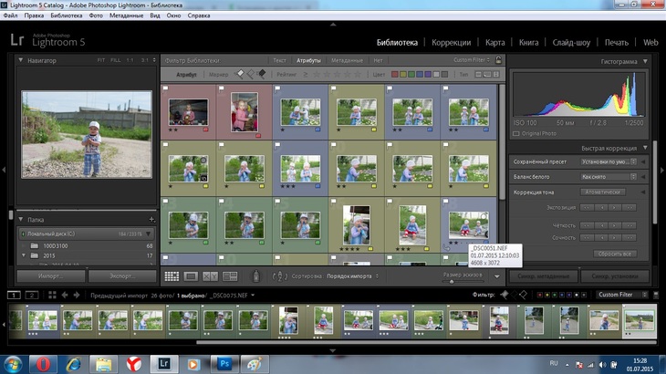Viewport: 666px width, 374px height.
Task: Click the Экспорт button
Action: pos(122,275)
